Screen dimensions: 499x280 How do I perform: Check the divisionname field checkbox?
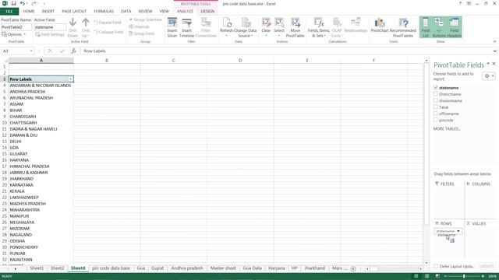pyautogui.click(x=436, y=100)
